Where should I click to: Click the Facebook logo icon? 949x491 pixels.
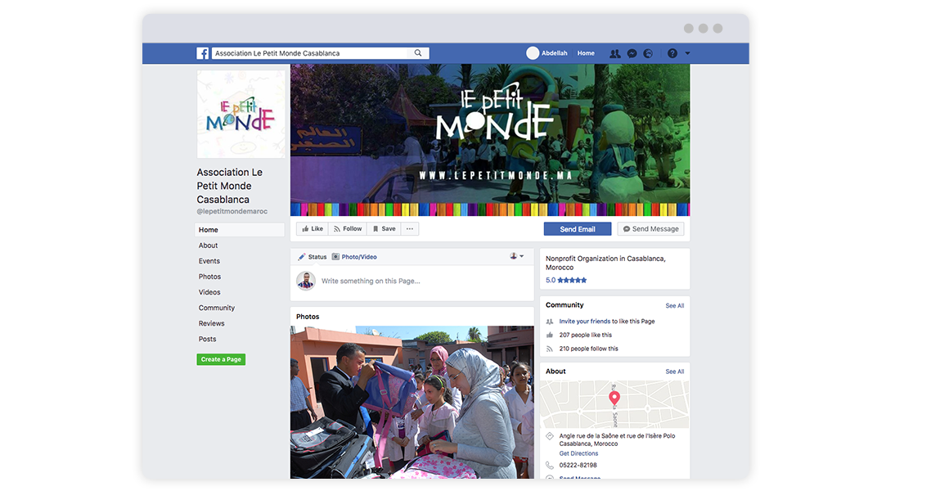pos(202,53)
